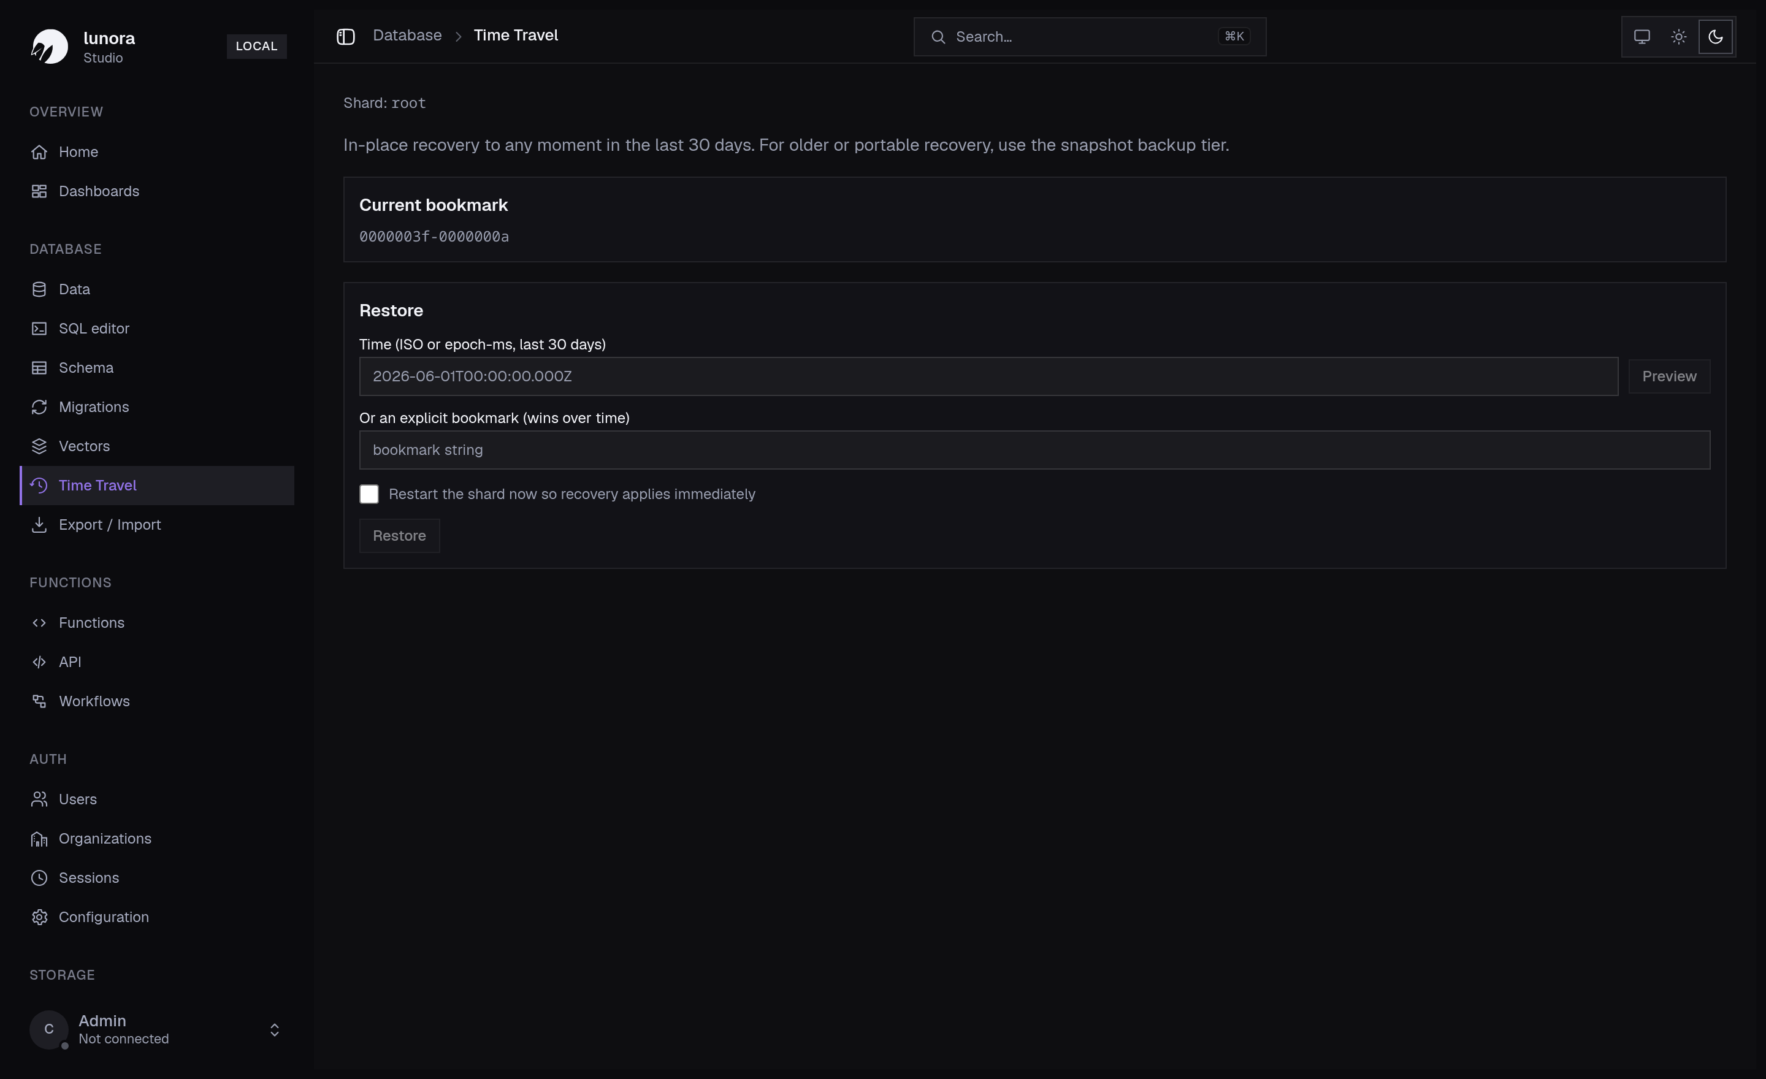Image resolution: width=1766 pixels, height=1079 pixels.
Task: Click the ⌘K shortcut badge
Action: click(x=1234, y=37)
